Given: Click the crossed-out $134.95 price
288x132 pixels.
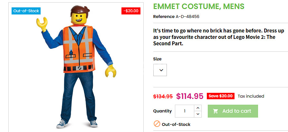Looking at the screenshot, I should click(x=163, y=96).
